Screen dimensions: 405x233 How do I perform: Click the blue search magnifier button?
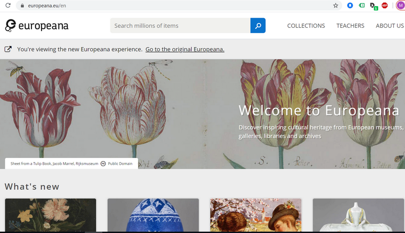point(258,26)
